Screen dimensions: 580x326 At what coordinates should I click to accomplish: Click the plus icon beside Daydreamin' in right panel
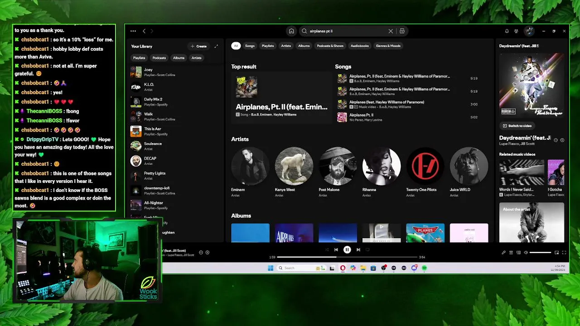tap(562, 140)
